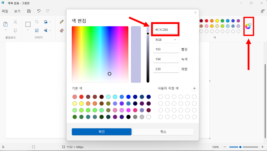Click the 기본 색 heading
The width and height of the screenshot is (267, 151).
point(77,88)
